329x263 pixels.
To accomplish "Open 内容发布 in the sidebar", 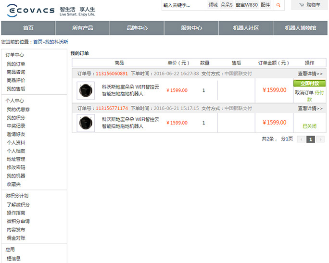I will [16, 230].
